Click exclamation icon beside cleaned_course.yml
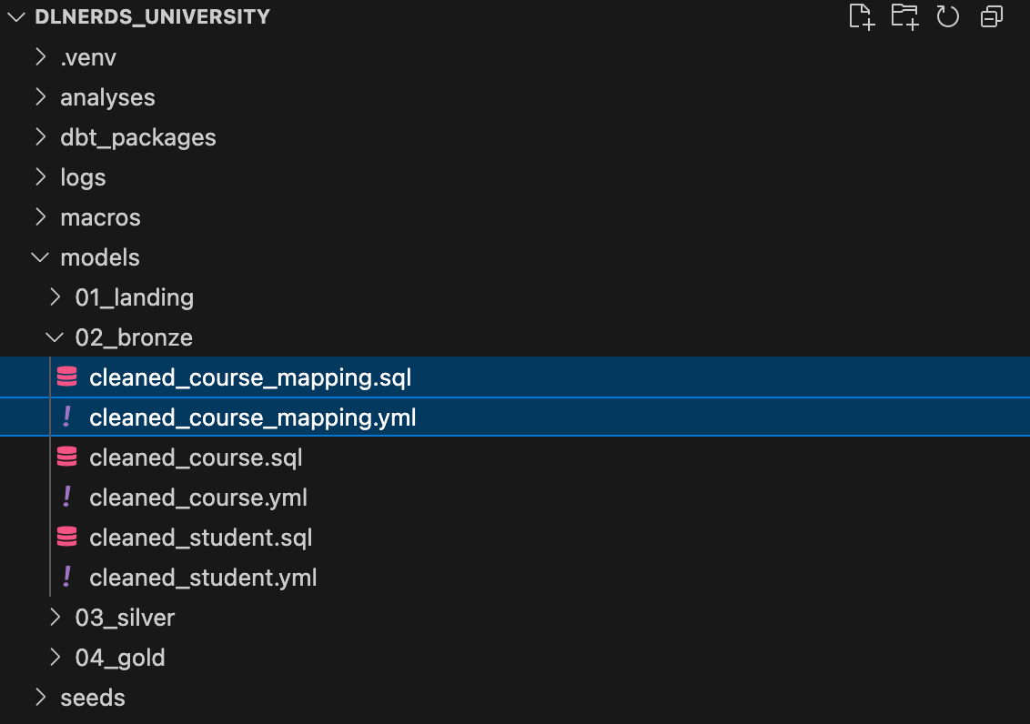The height and width of the screenshot is (724, 1030). click(66, 498)
